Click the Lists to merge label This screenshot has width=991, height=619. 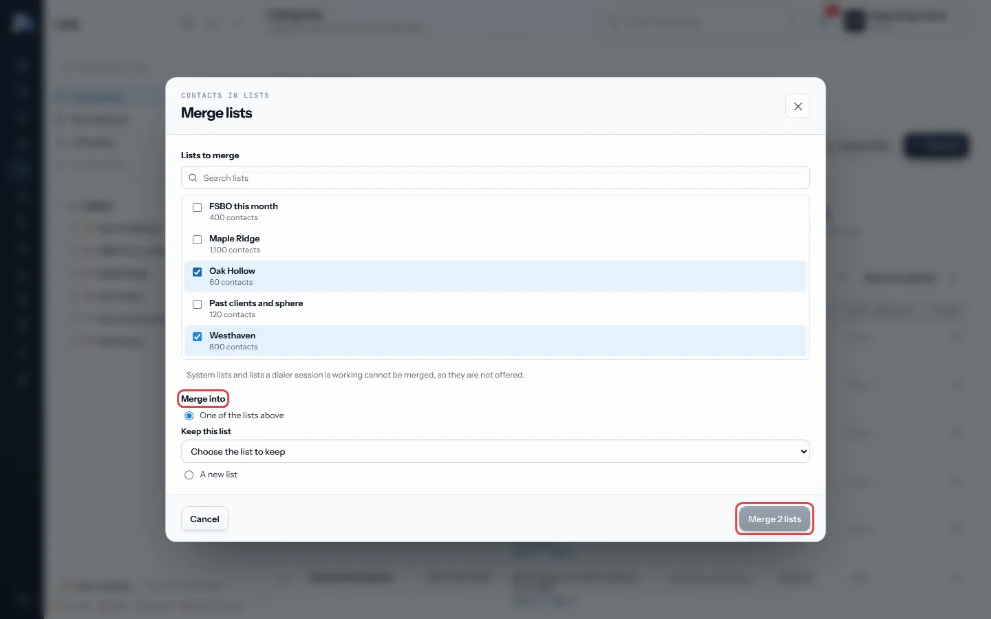click(x=210, y=155)
